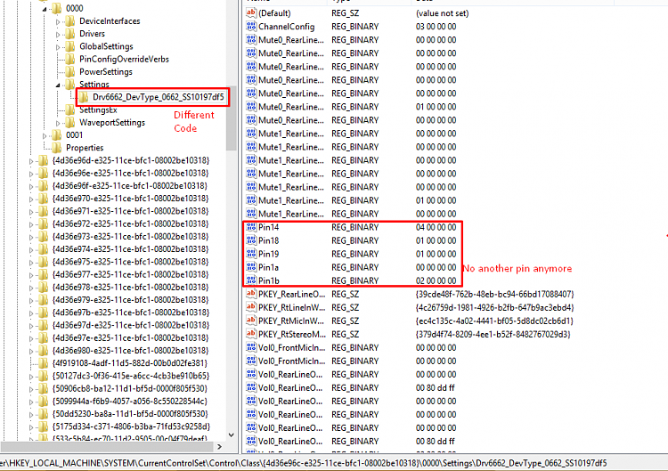
Task: Select the Pin14 value name
Action: (268, 227)
